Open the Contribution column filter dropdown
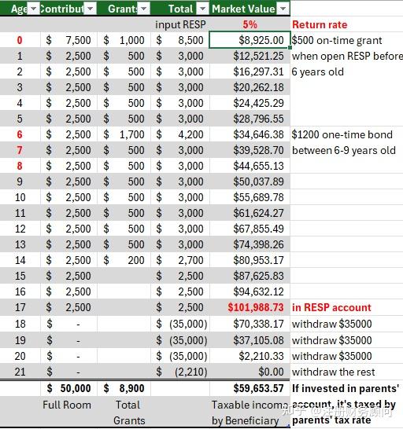Image resolution: width=403 pixels, height=429 pixels. tap(91, 9)
